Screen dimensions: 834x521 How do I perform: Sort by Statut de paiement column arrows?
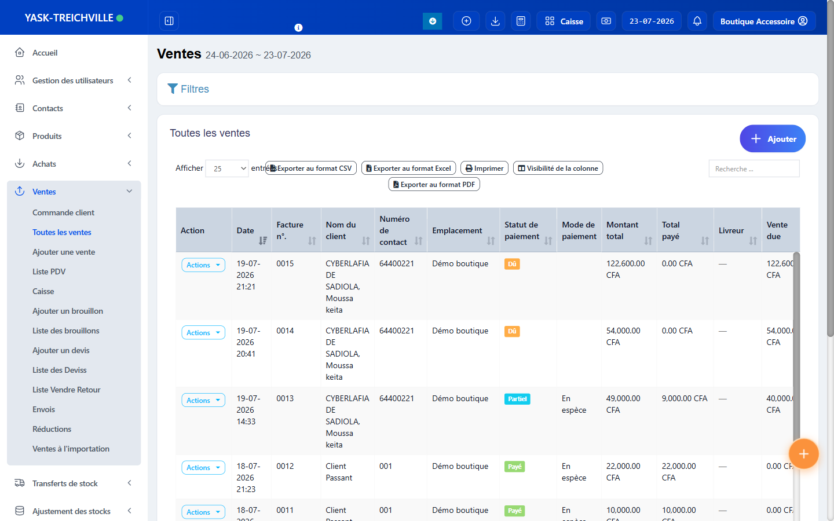click(x=548, y=240)
